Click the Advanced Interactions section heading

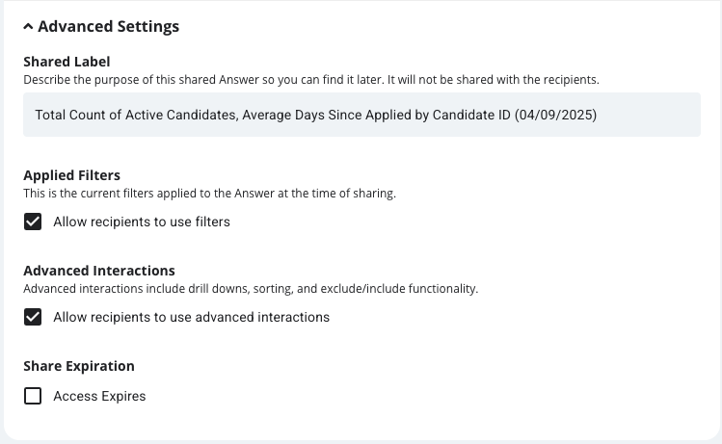pos(99,271)
